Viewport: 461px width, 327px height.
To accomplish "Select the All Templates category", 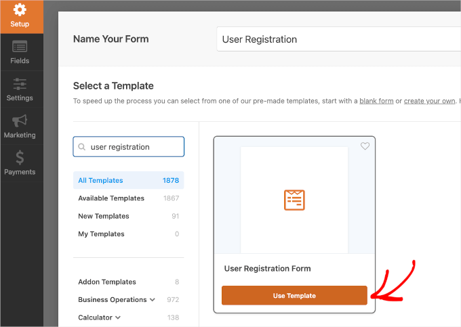I will 100,181.
